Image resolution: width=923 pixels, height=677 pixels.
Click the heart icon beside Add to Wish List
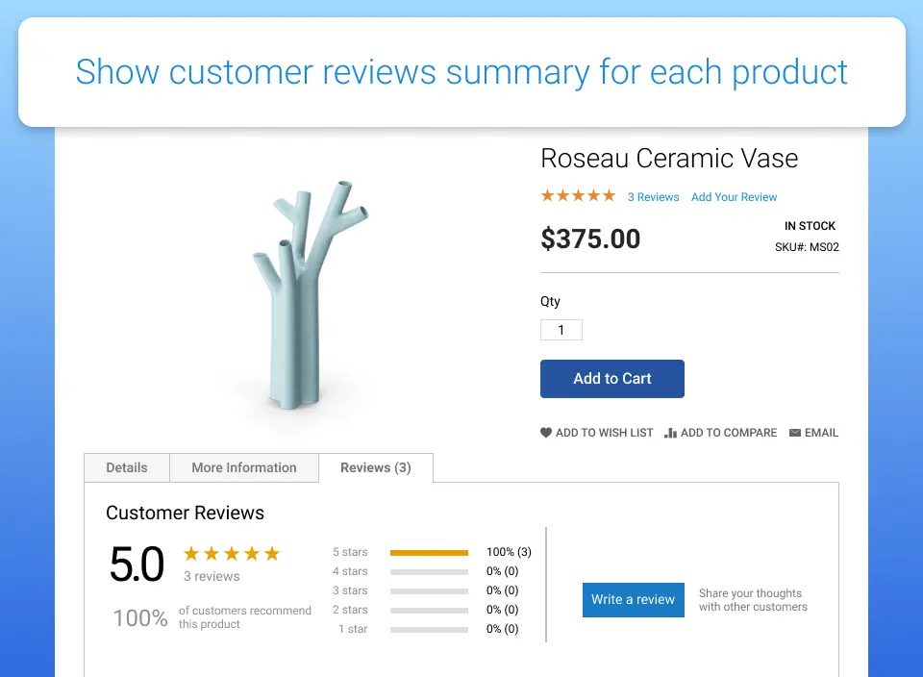point(546,432)
